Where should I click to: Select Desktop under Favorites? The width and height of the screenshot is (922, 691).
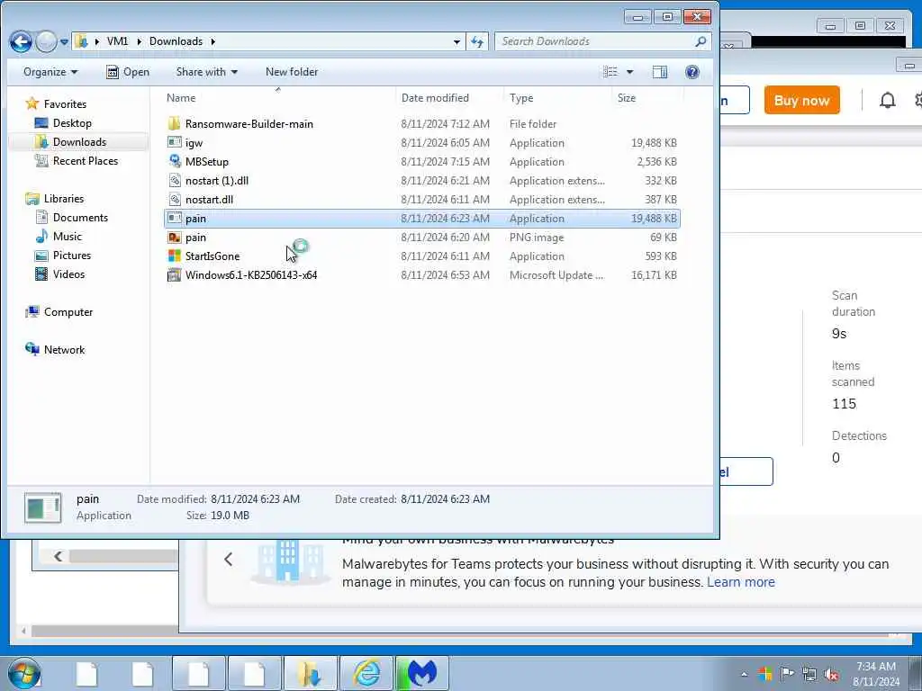pos(72,122)
